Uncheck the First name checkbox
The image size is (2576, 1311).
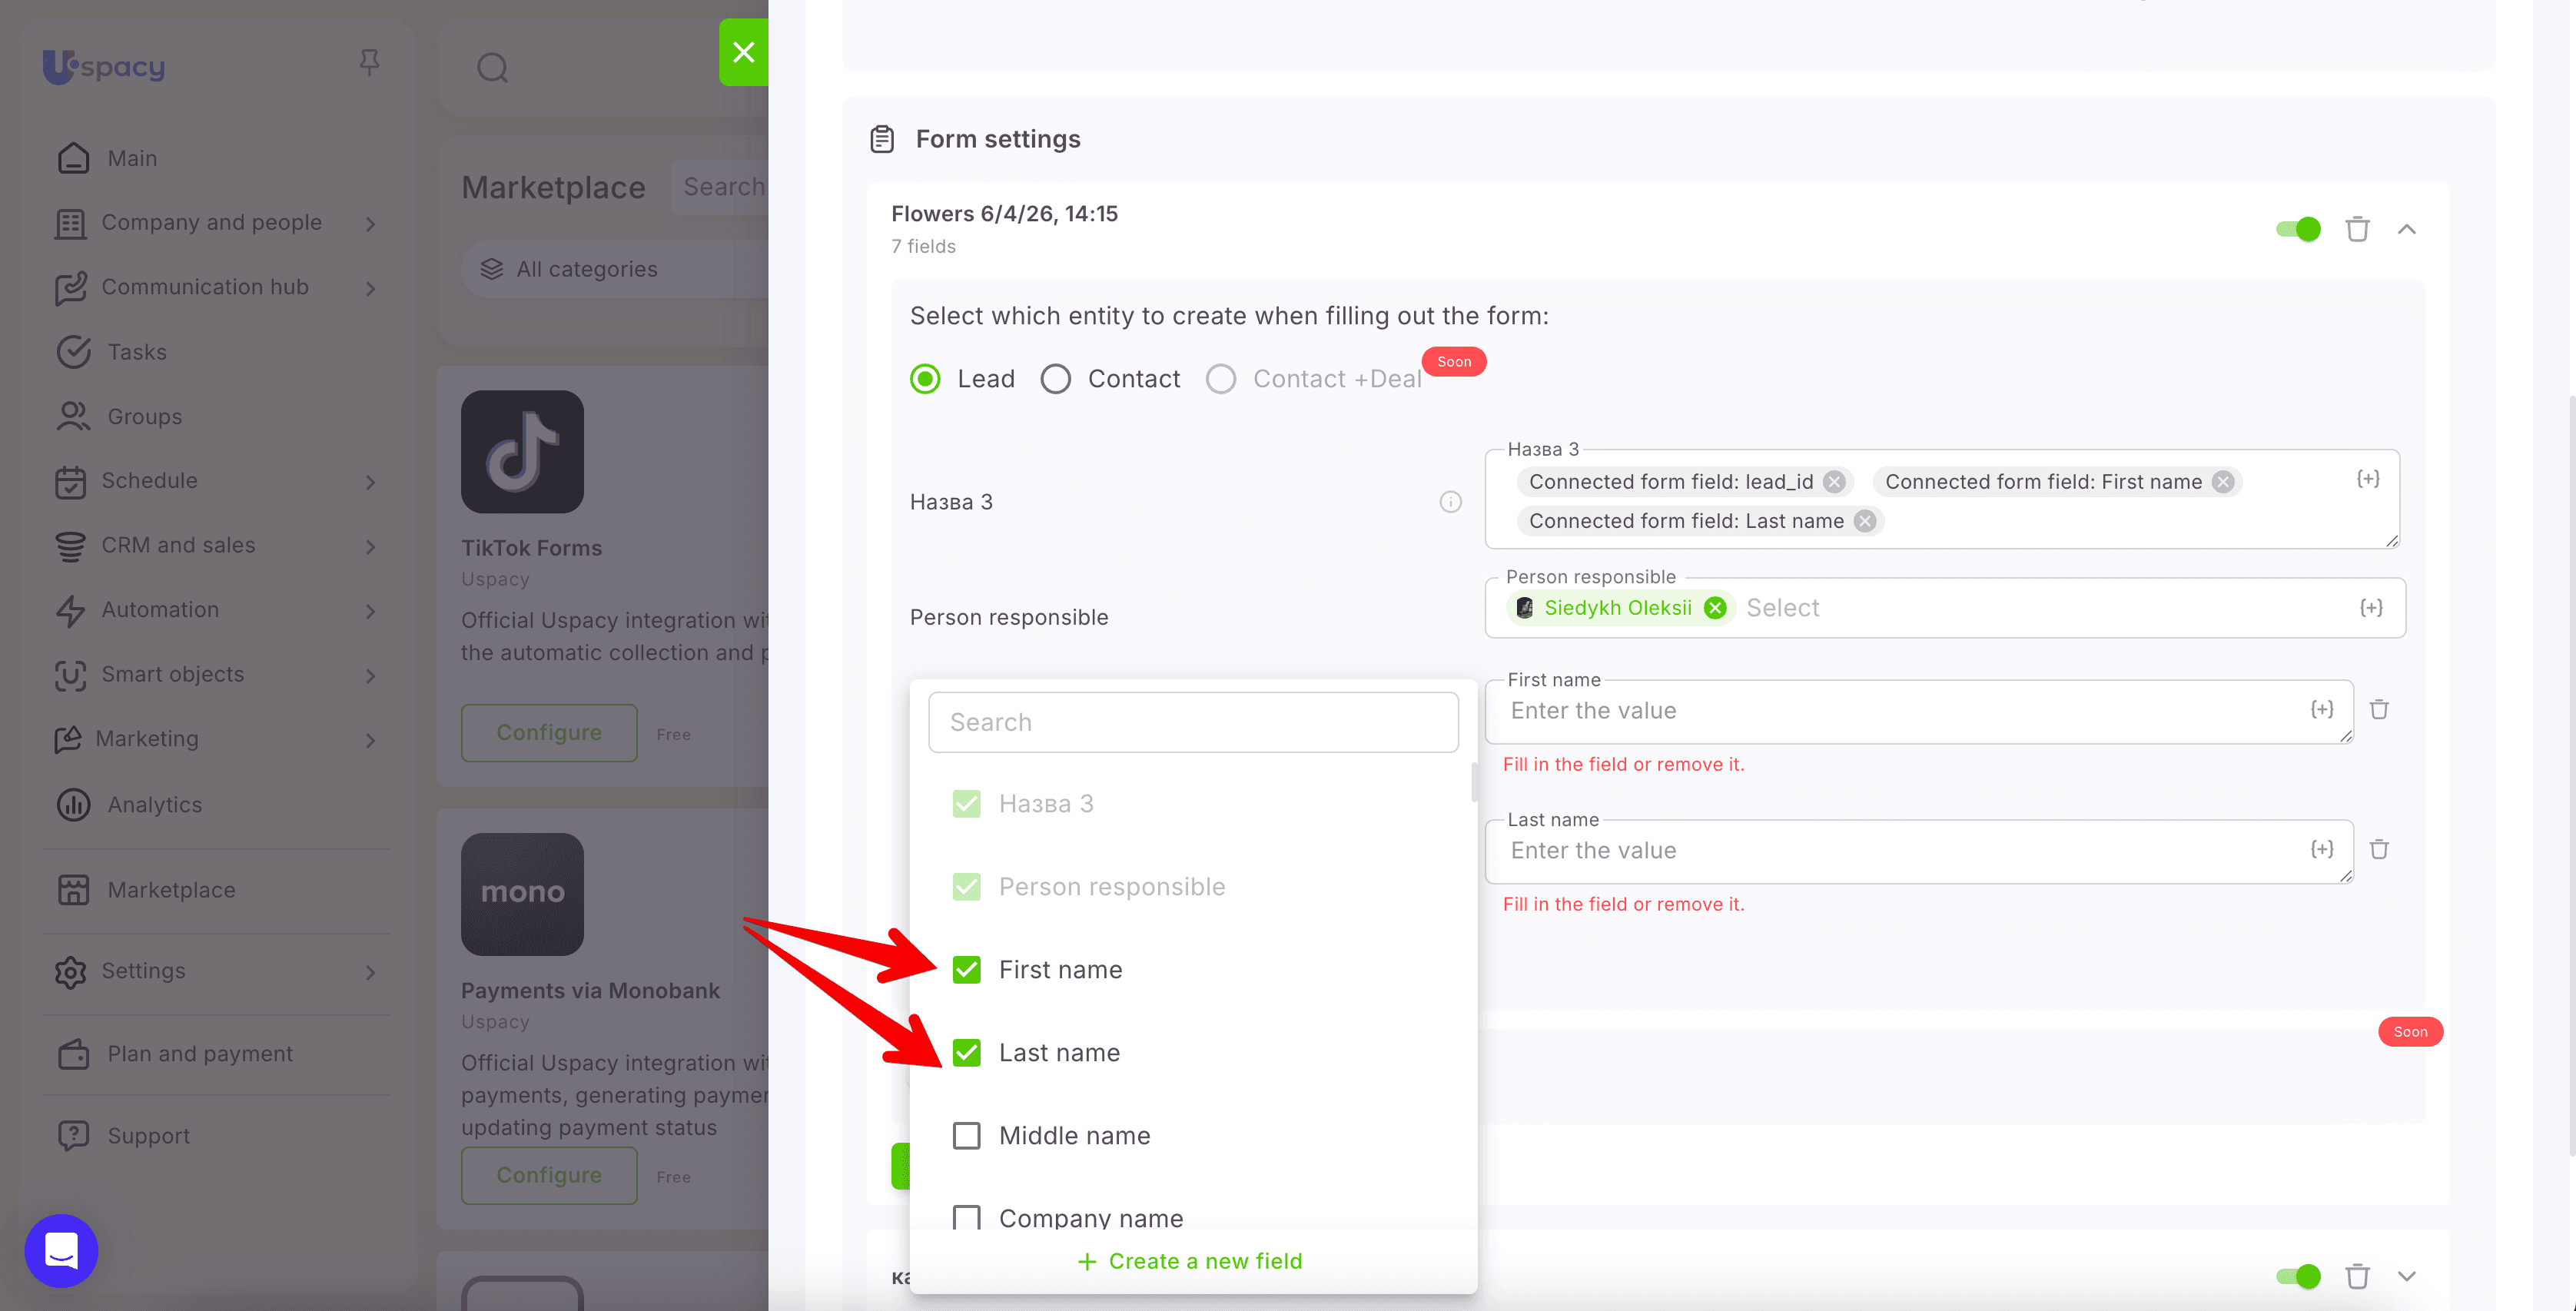[966, 970]
